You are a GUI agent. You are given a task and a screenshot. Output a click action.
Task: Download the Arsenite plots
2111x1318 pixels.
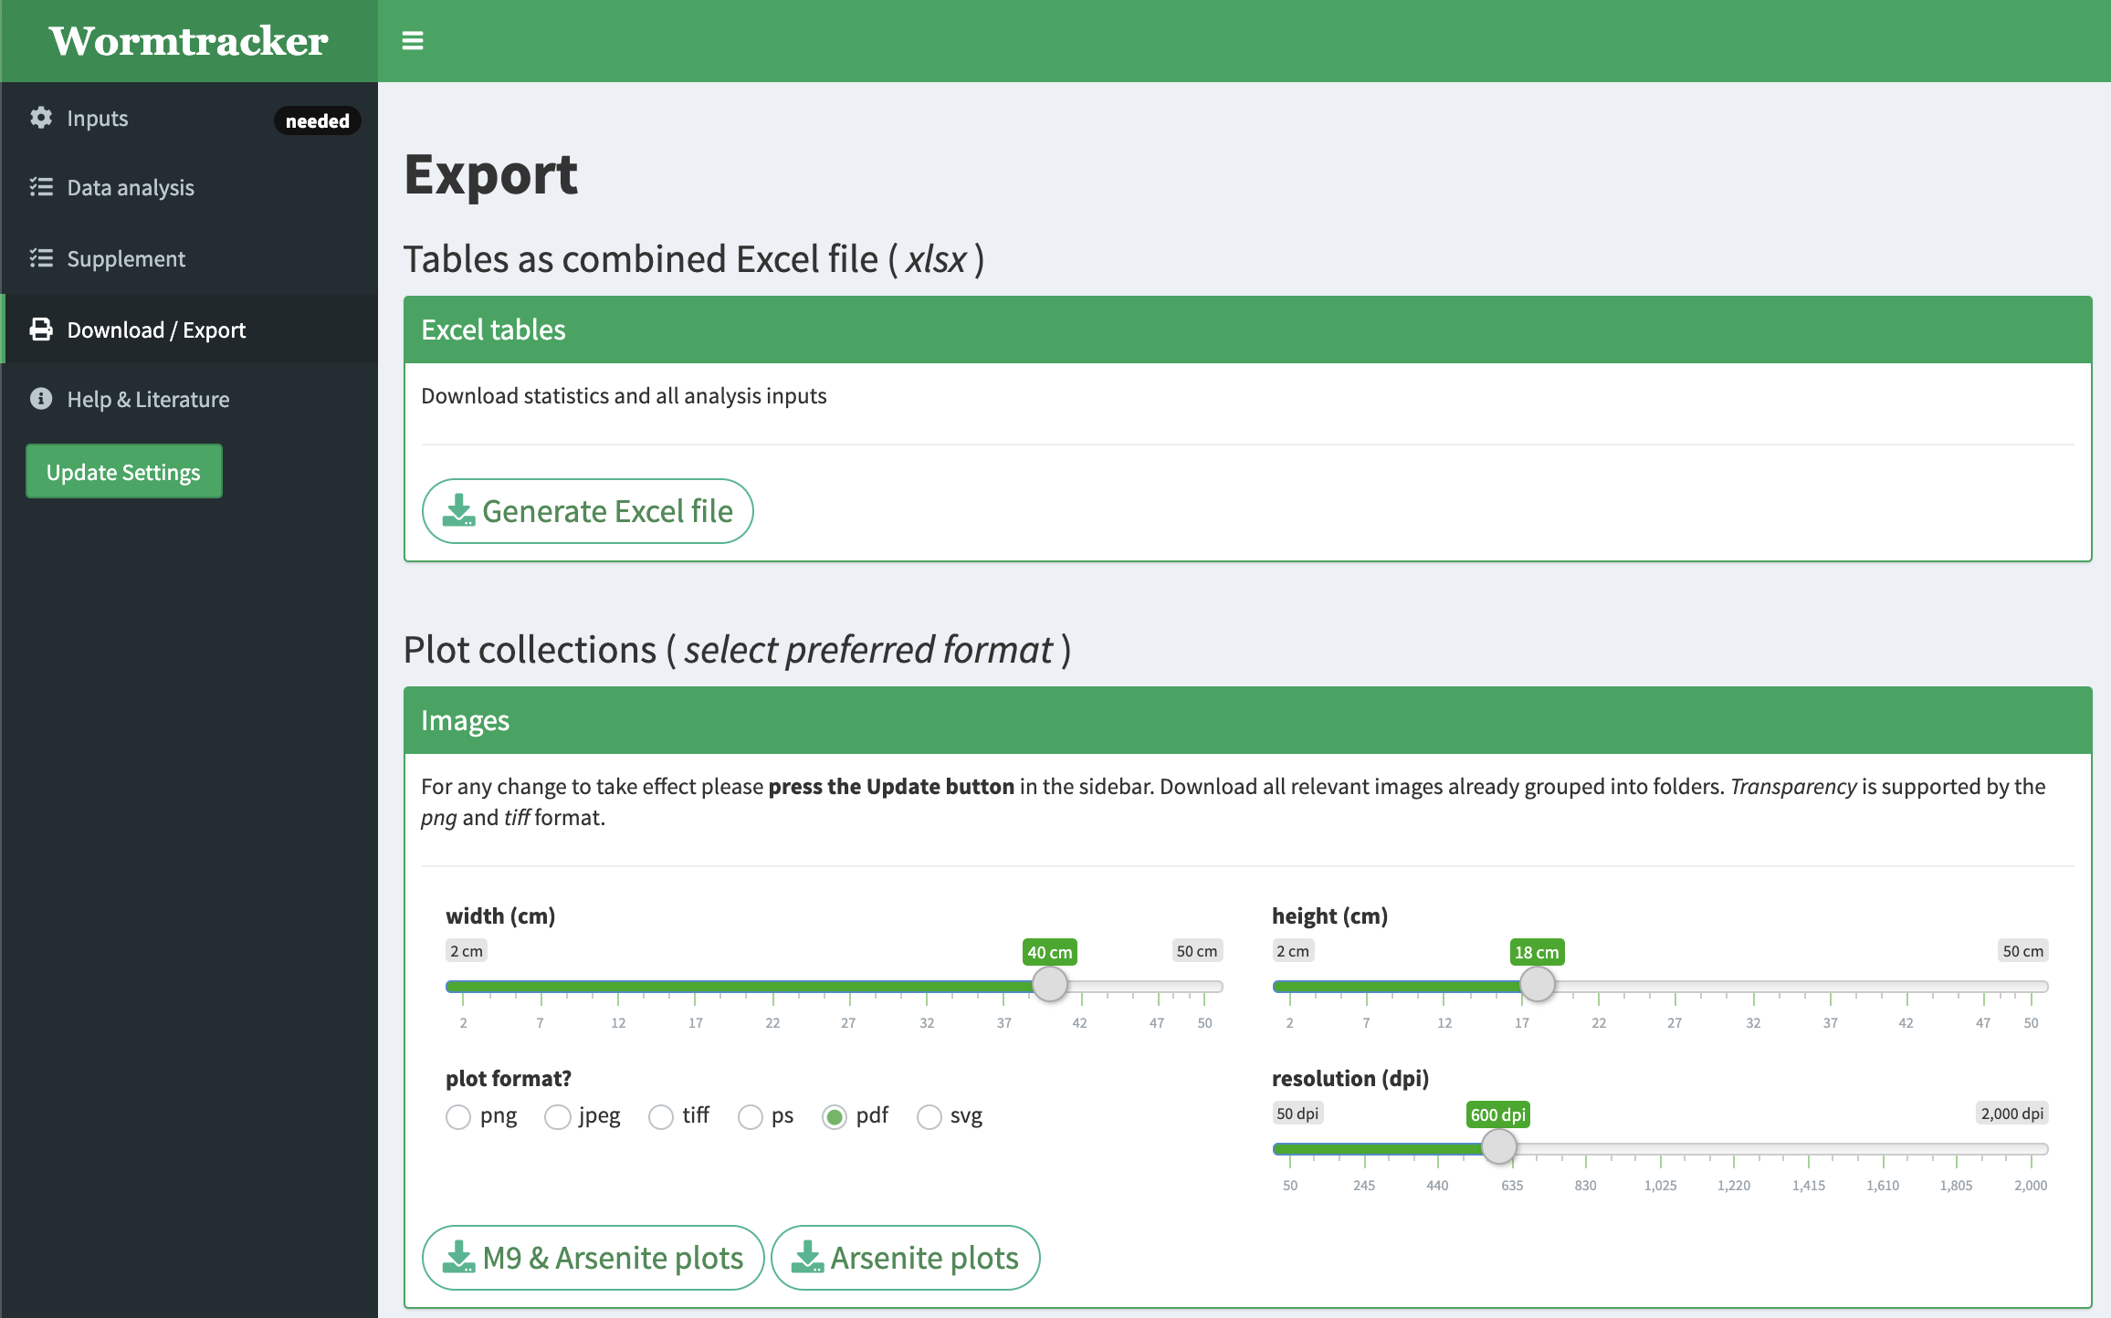point(905,1258)
